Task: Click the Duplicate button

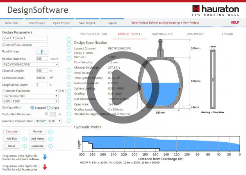Action: pyautogui.click(x=37, y=146)
